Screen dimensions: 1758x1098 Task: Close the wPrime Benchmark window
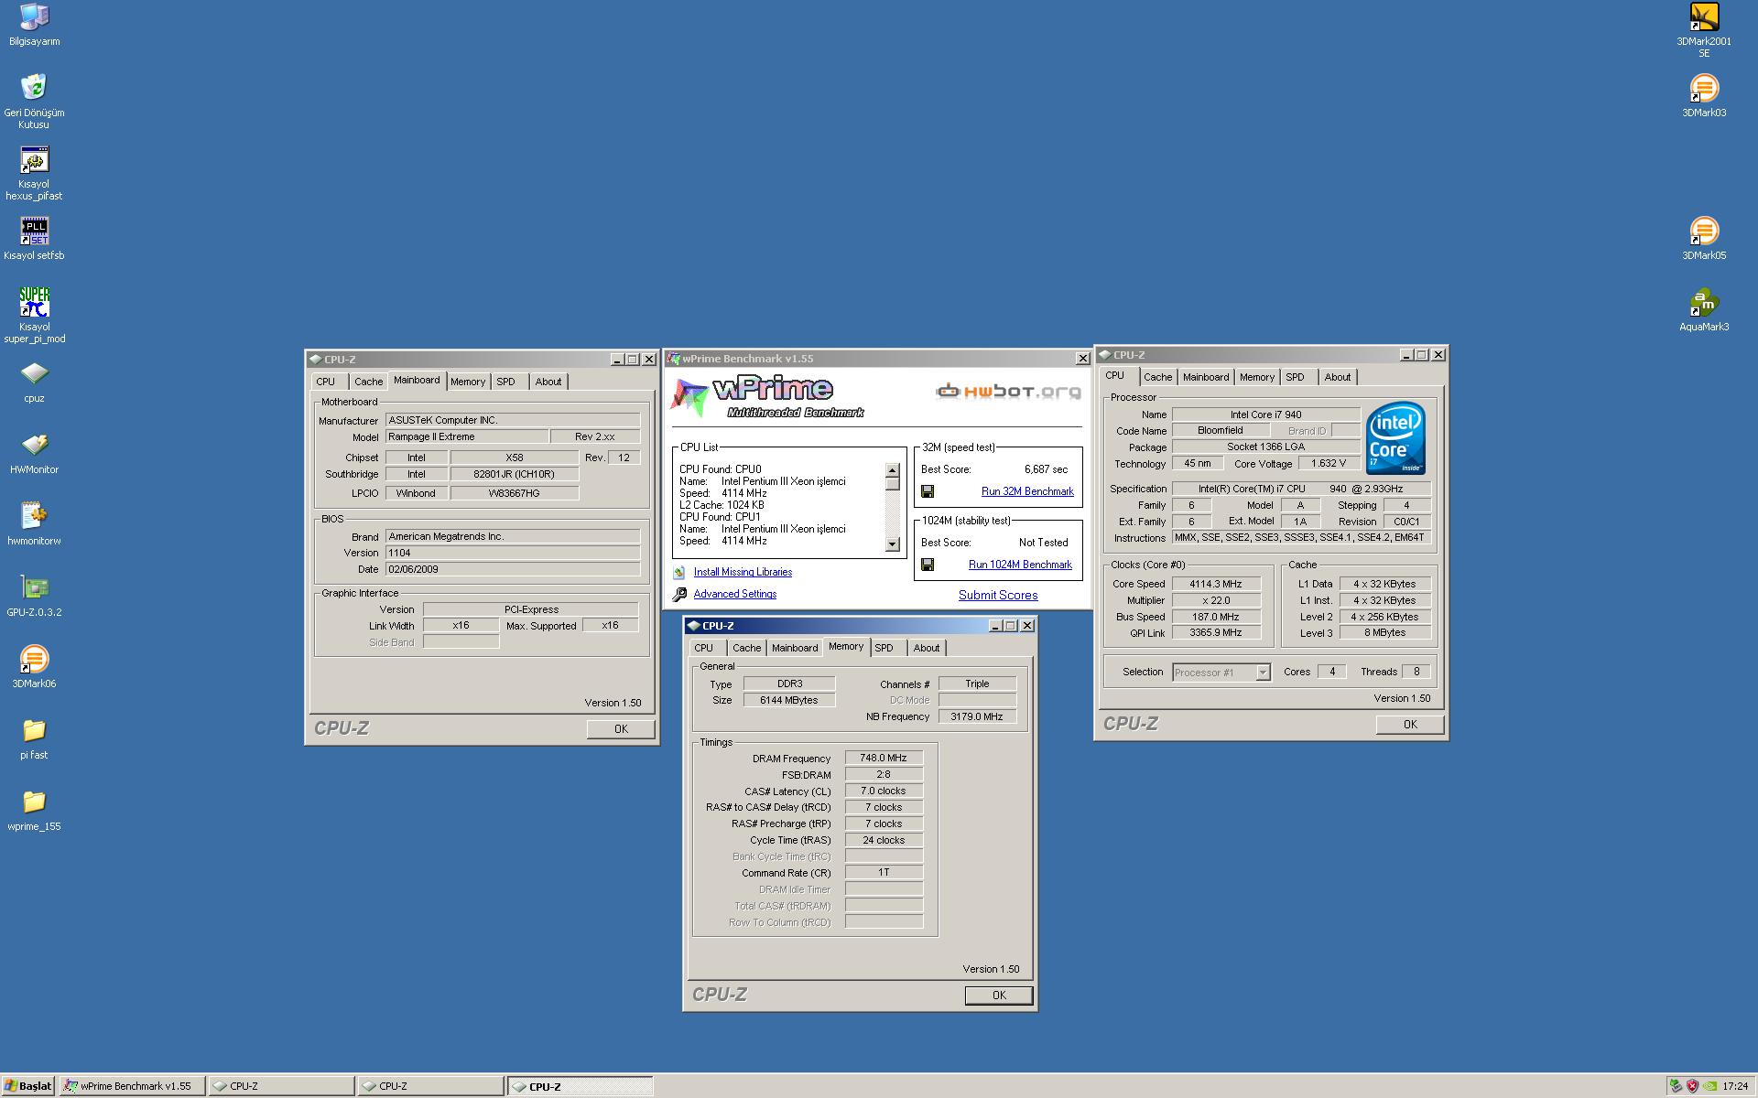pos(1082,359)
